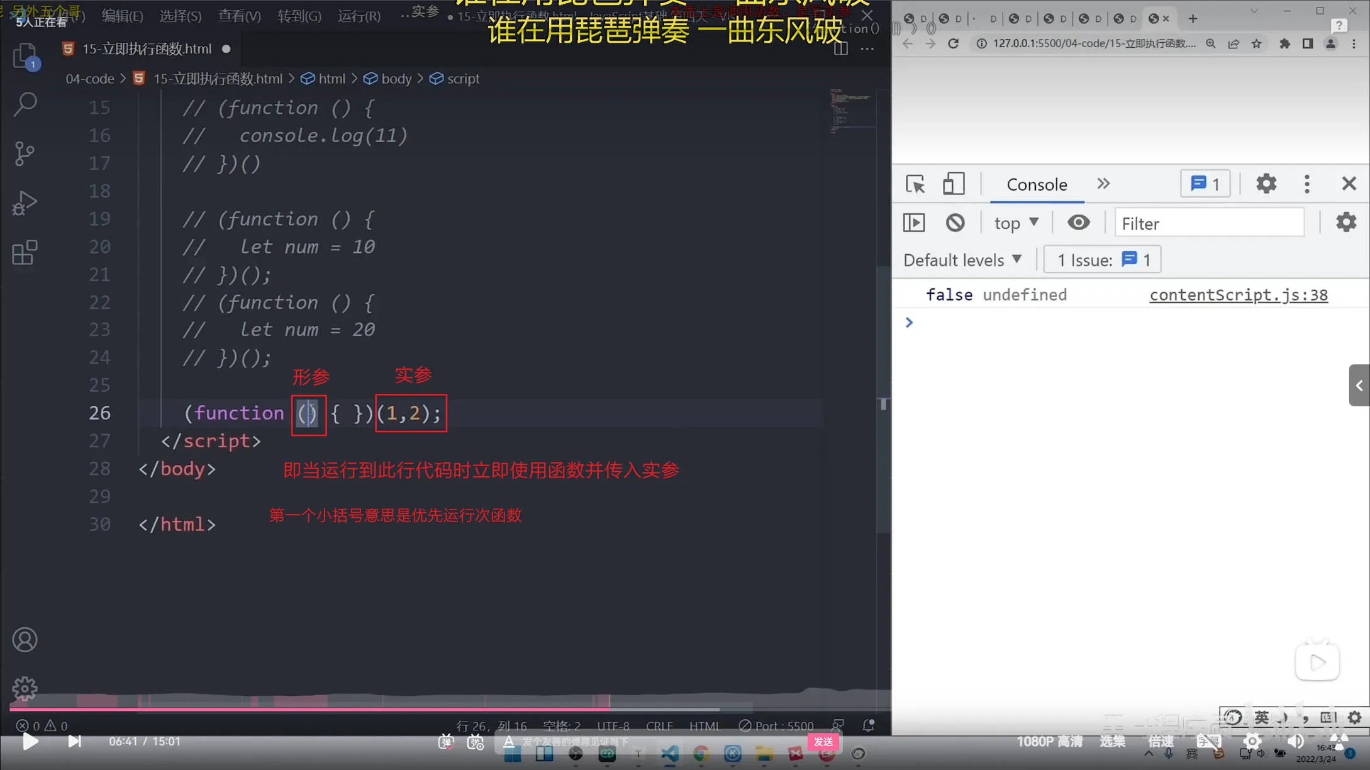Click the live expression eye icon

(x=1078, y=223)
